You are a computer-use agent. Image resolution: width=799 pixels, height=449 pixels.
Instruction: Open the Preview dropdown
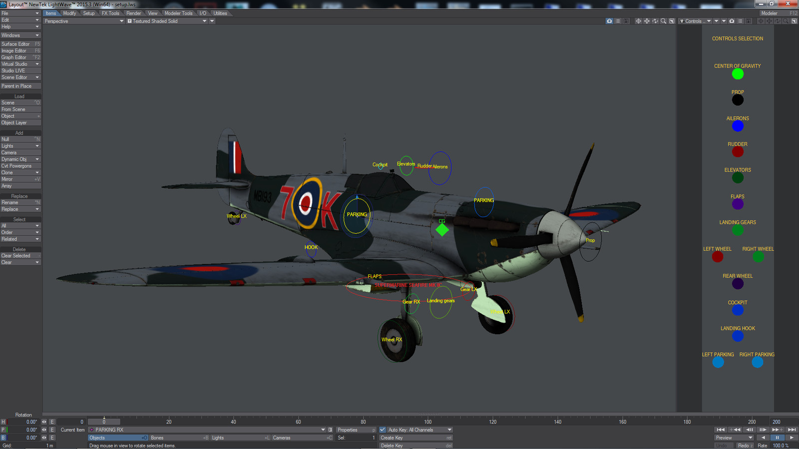click(734, 438)
